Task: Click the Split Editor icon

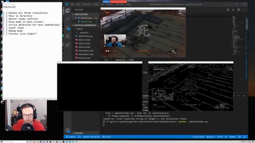Action: (239, 10)
